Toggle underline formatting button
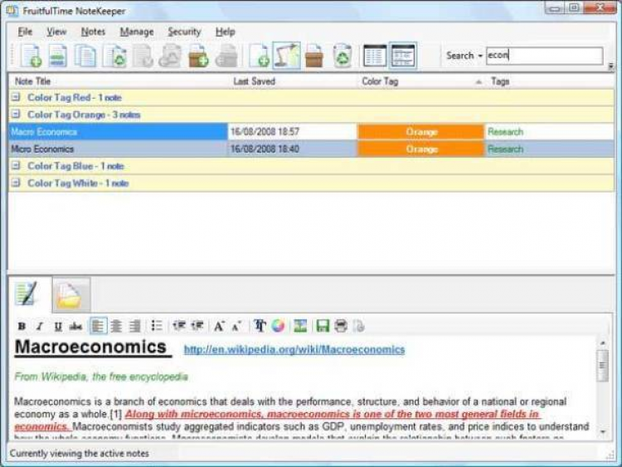The height and width of the screenshot is (467, 622). 58,326
